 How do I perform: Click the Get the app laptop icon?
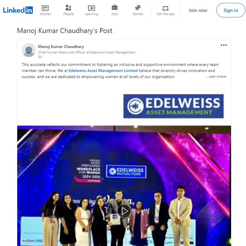(x=165, y=8)
